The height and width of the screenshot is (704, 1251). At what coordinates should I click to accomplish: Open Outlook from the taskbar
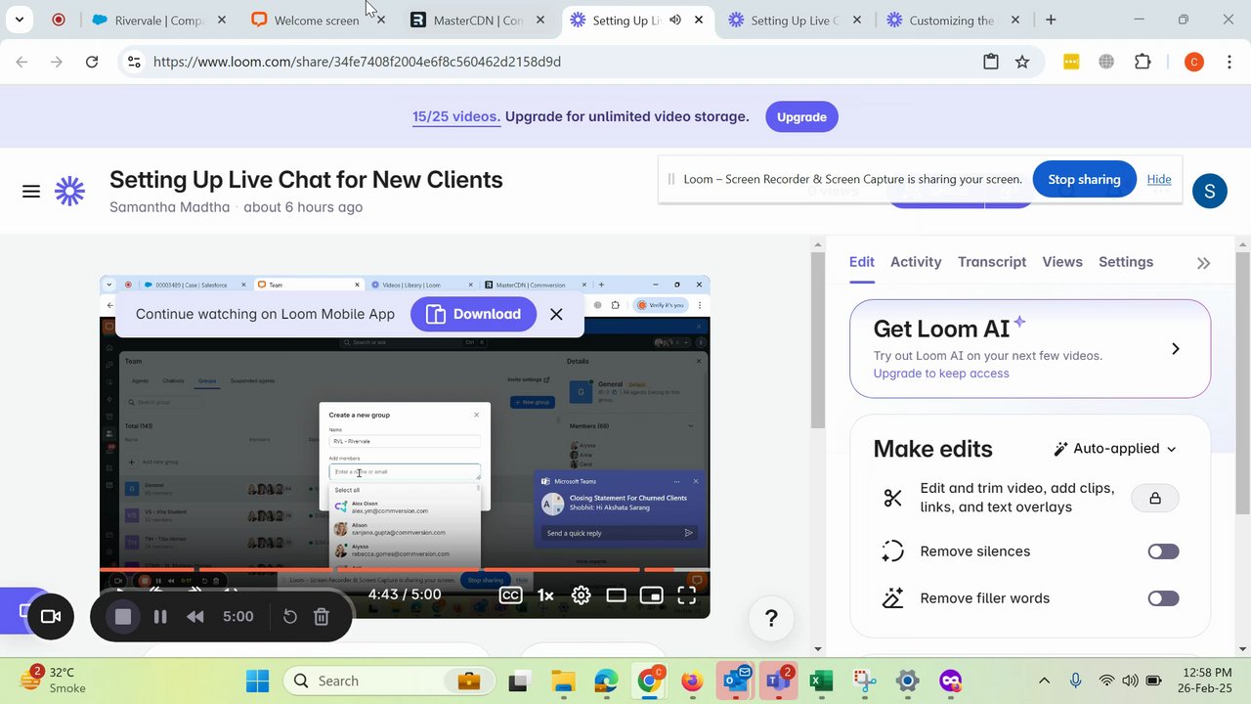[x=735, y=681]
